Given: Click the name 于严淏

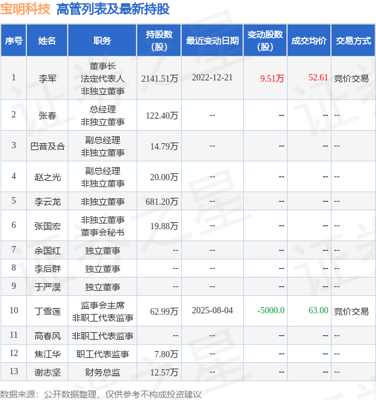Looking at the screenshot, I should (x=48, y=287).
